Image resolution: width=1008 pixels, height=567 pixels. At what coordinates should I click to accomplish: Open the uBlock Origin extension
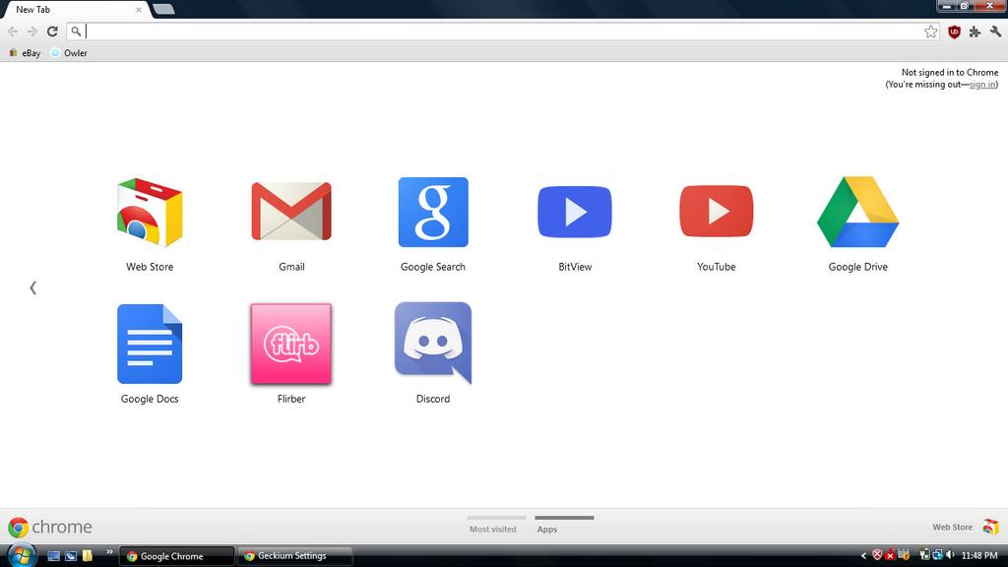(954, 31)
